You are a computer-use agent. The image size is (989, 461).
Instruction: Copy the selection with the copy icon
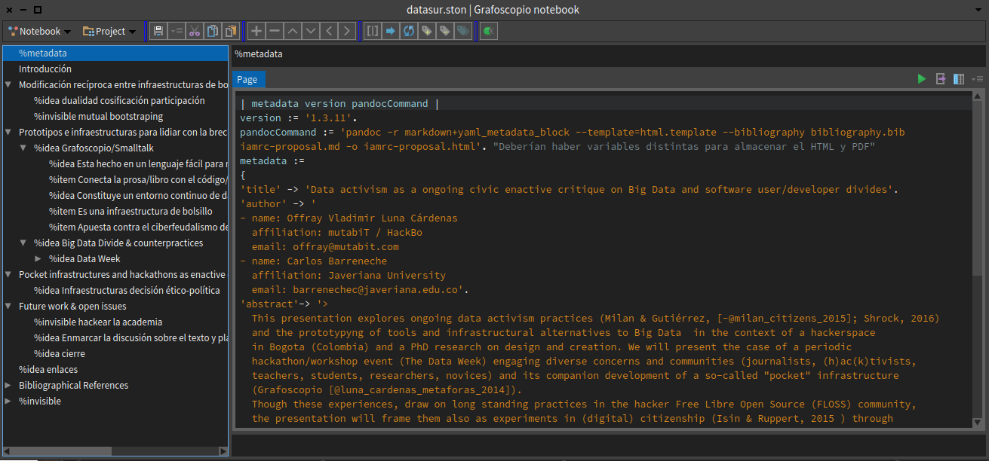point(213,30)
